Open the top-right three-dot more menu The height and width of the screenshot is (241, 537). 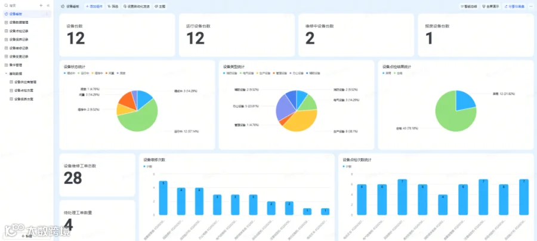click(531, 7)
